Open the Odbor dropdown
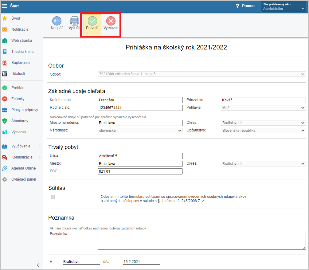This screenshot has height=270, width=309. (201, 74)
